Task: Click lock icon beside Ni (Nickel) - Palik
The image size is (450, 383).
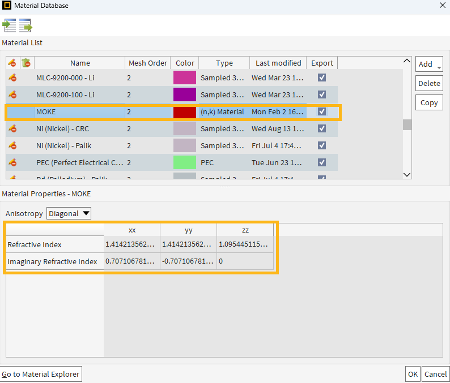Action: pos(12,145)
